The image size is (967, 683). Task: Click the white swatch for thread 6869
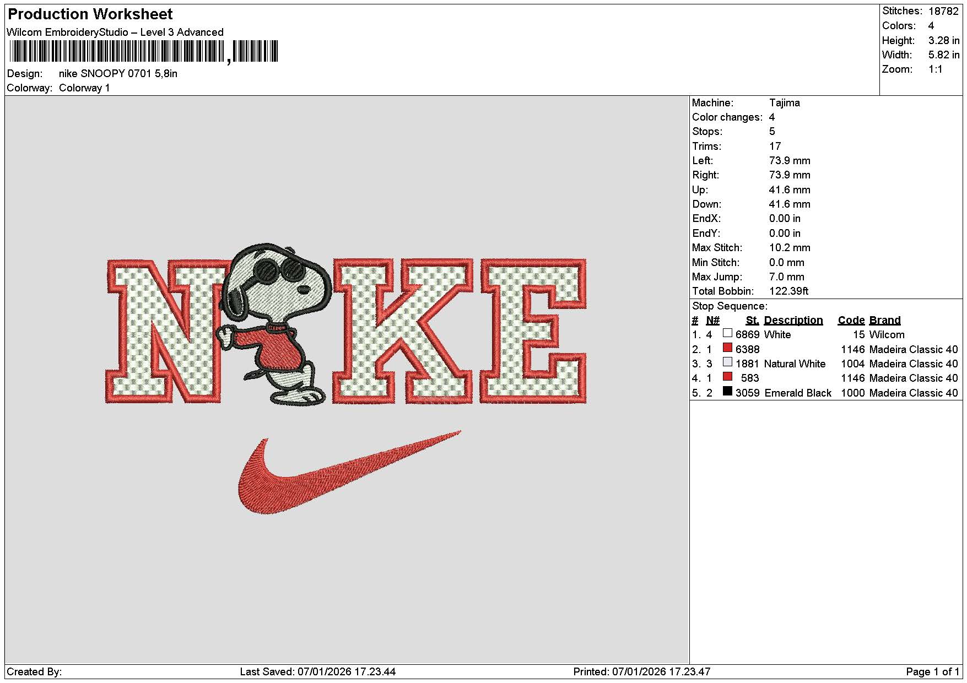click(x=727, y=333)
